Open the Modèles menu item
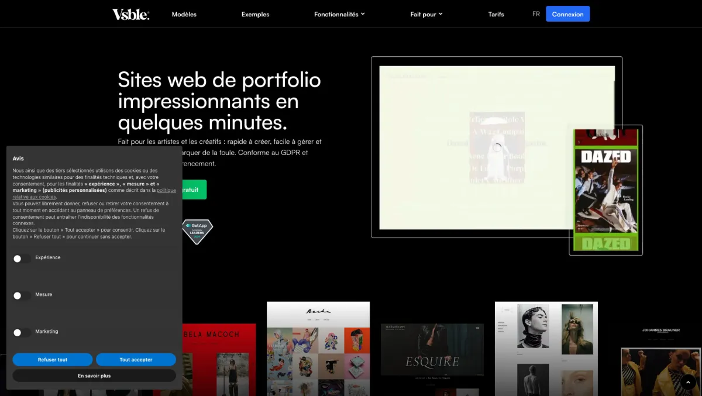The height and width of the screenshot is (396, 702). pos(184,14)
